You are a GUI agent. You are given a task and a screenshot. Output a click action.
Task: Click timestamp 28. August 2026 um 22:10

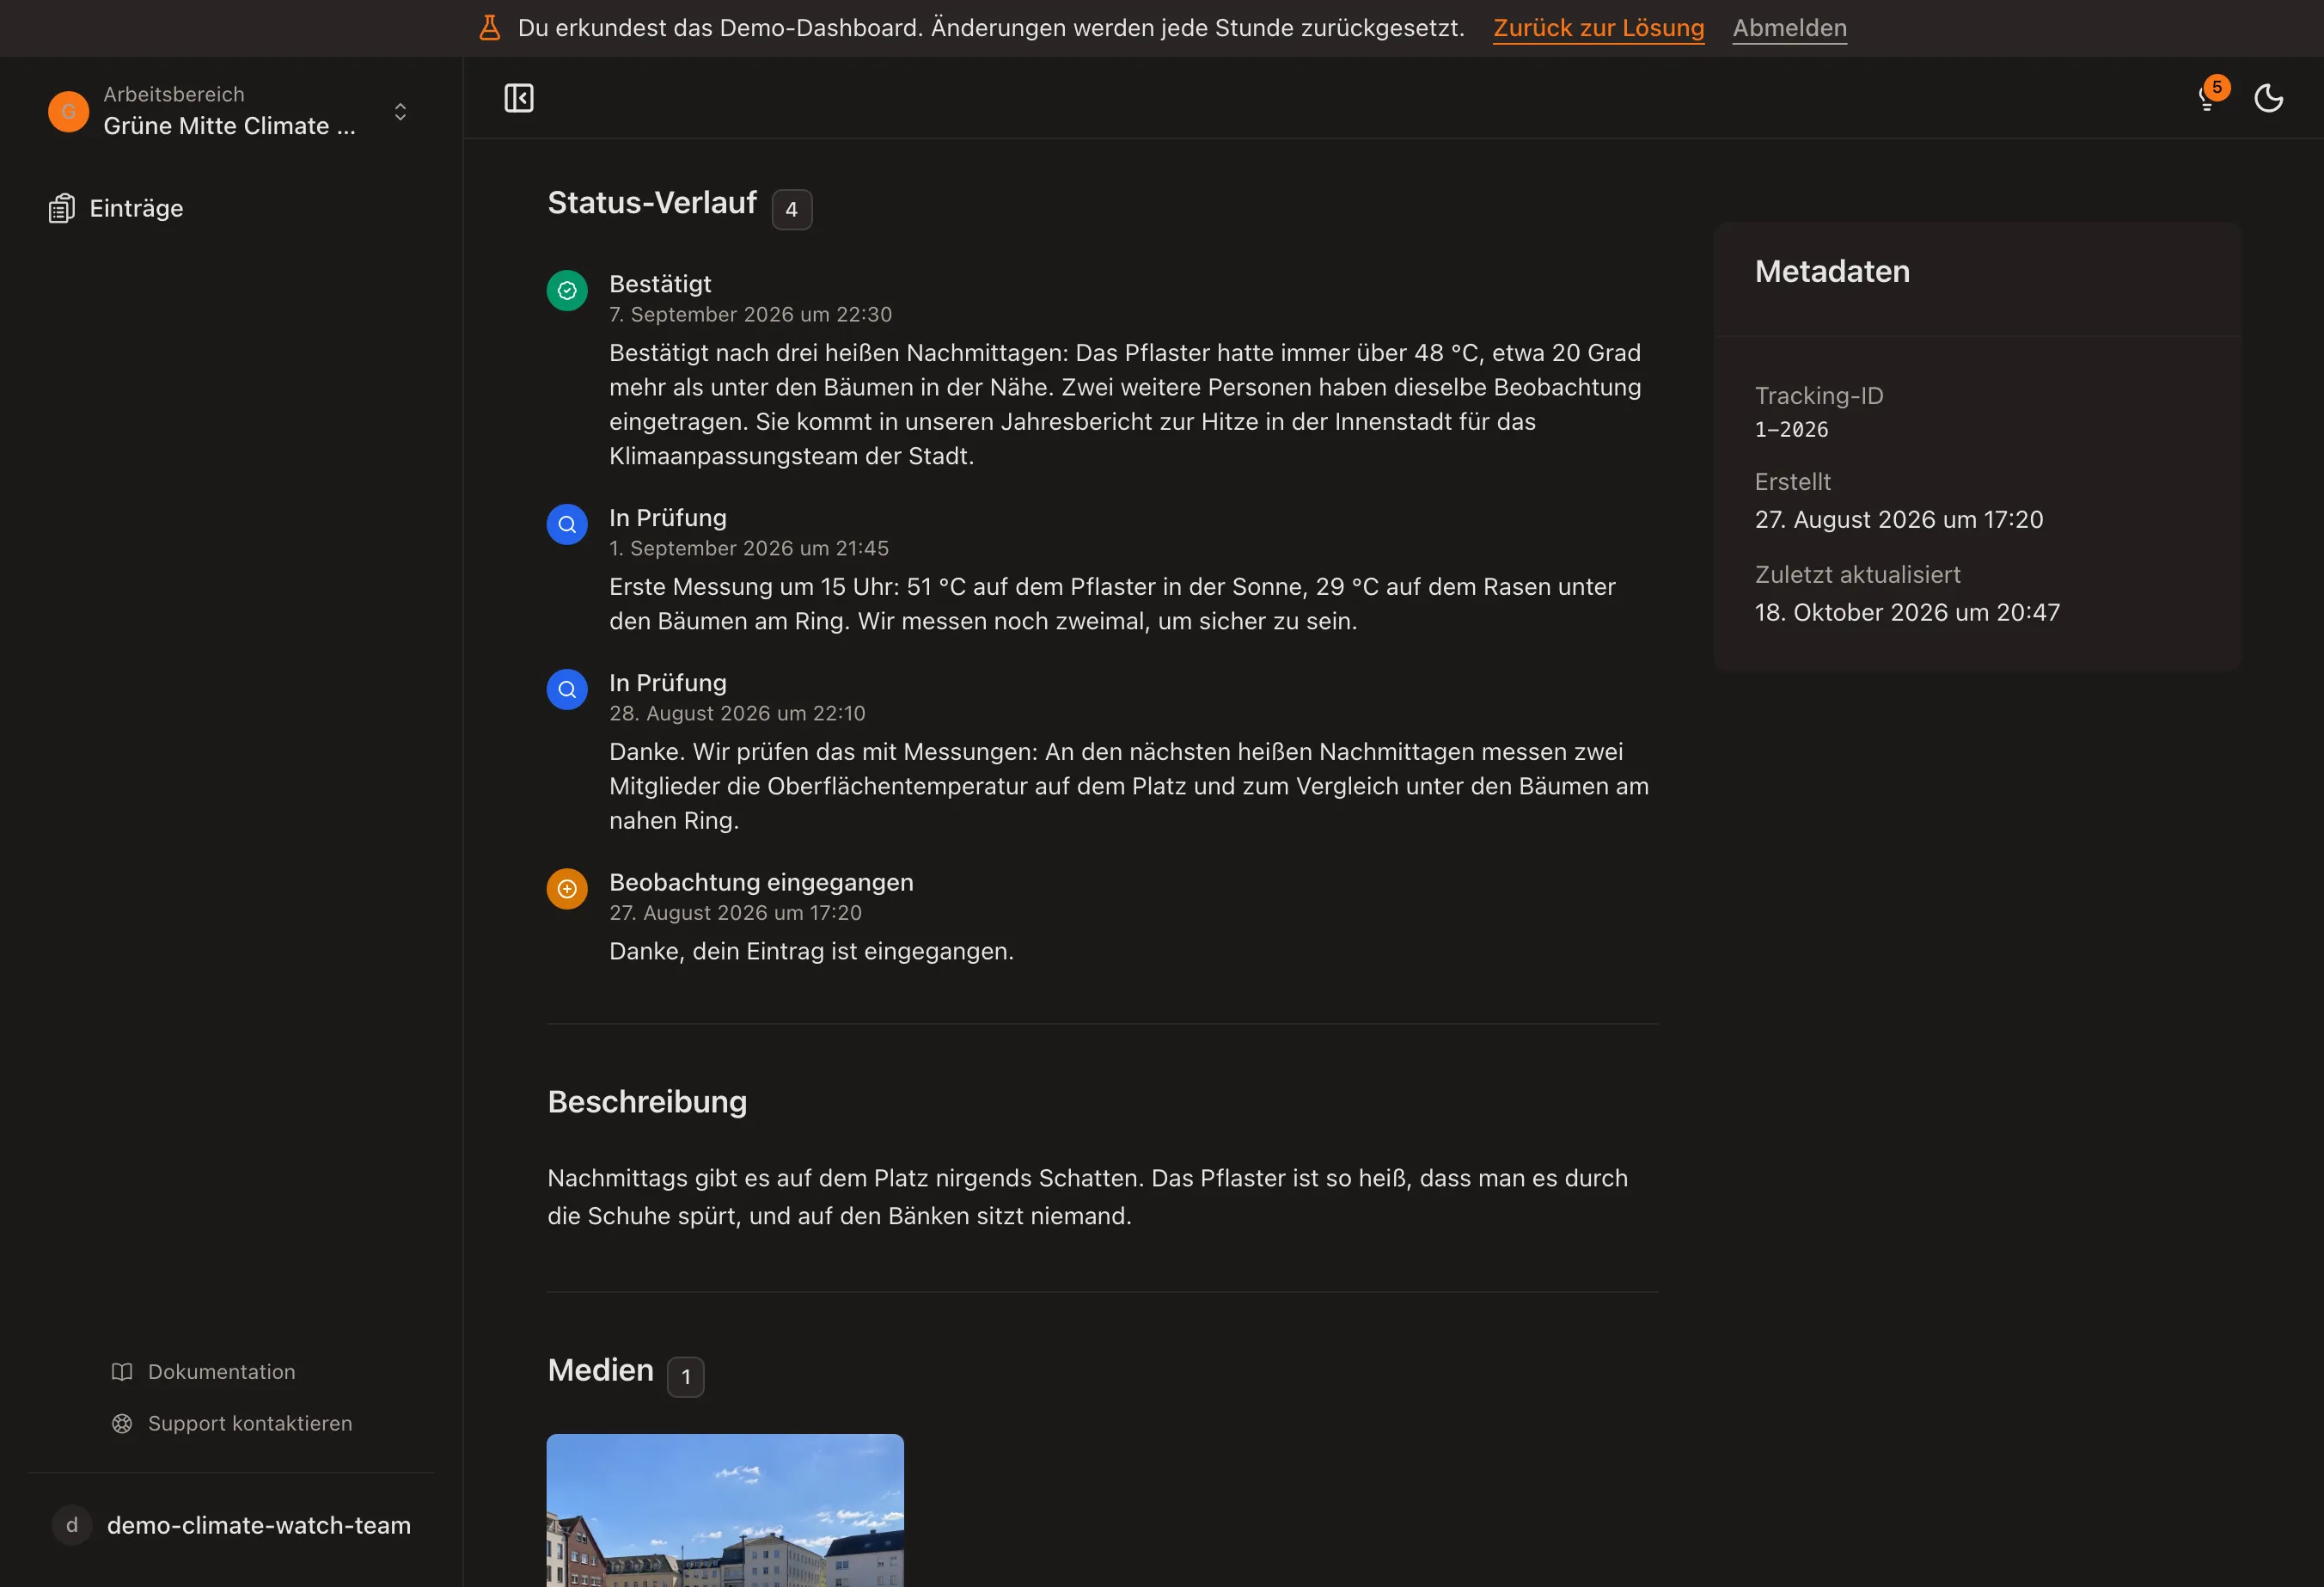click(737, 714)
